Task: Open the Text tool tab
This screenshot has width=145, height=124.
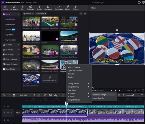Action: 23,8
